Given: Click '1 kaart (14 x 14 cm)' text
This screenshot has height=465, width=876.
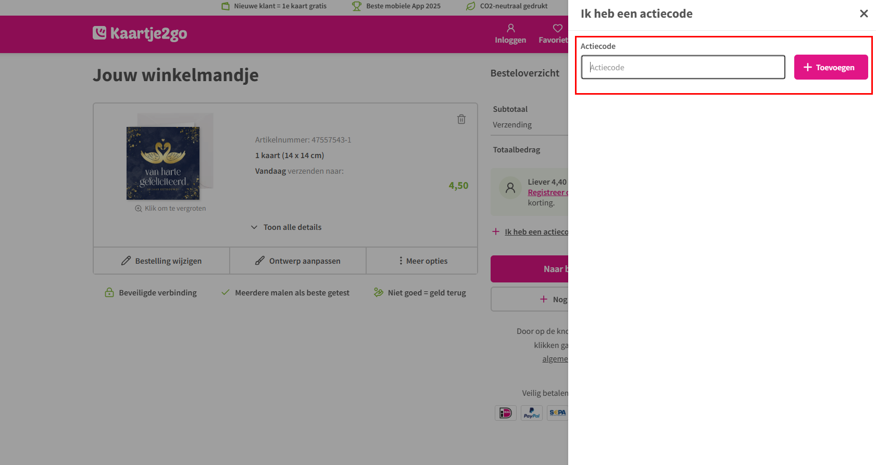Looking at the screenshot, I should pyautogui.click(x=290, y=156).
